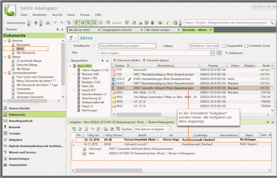The width and height of the screenshot is (277, 178).
Task: Click the green refresh arrows in main toolbar
Action: point(134,23)
